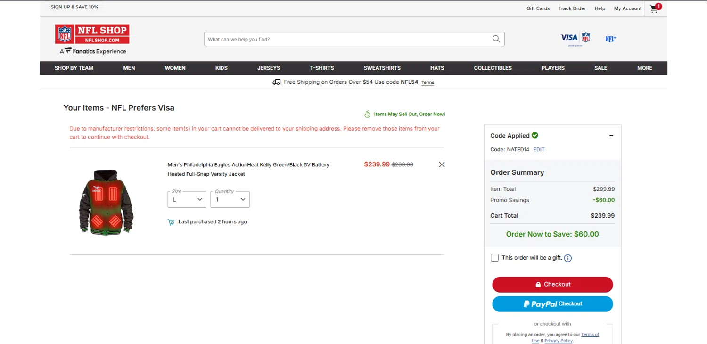The height and width of the screenshot is (344, 707).
Task: Open the My Account link
Action: pos(628,8)
